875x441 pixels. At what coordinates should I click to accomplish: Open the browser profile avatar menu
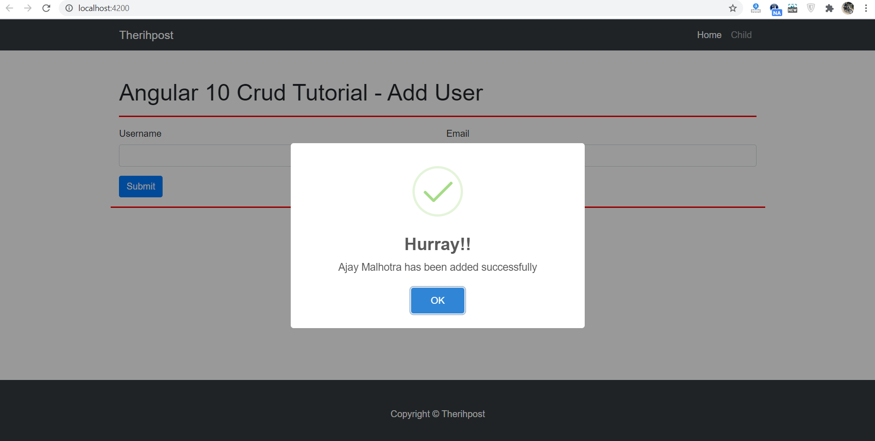pyautogui.click(x=848, y=8)
